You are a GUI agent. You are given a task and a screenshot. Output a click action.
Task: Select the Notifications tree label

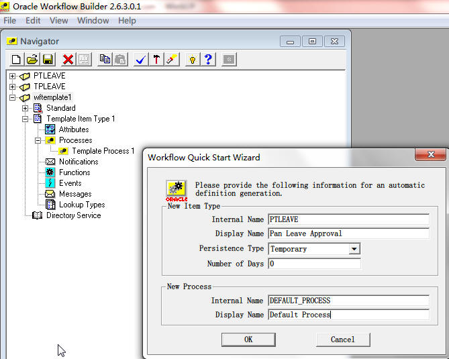coord(79,162)
